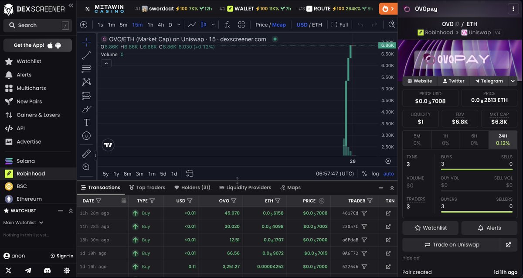Viewport: 523px width, 278px height.
Task: Toggle the PRICE column currency icon
Action: [x=322, y=201]
